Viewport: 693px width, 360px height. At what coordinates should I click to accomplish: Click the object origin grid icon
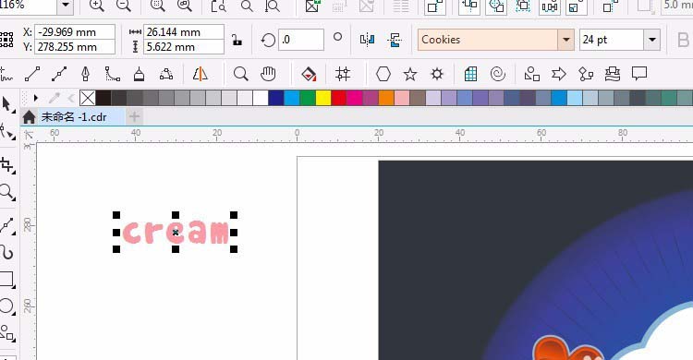point(6,40)
